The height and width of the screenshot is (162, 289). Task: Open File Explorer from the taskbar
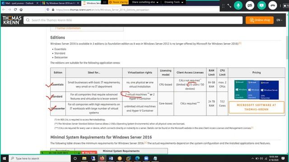coord(84,158)
